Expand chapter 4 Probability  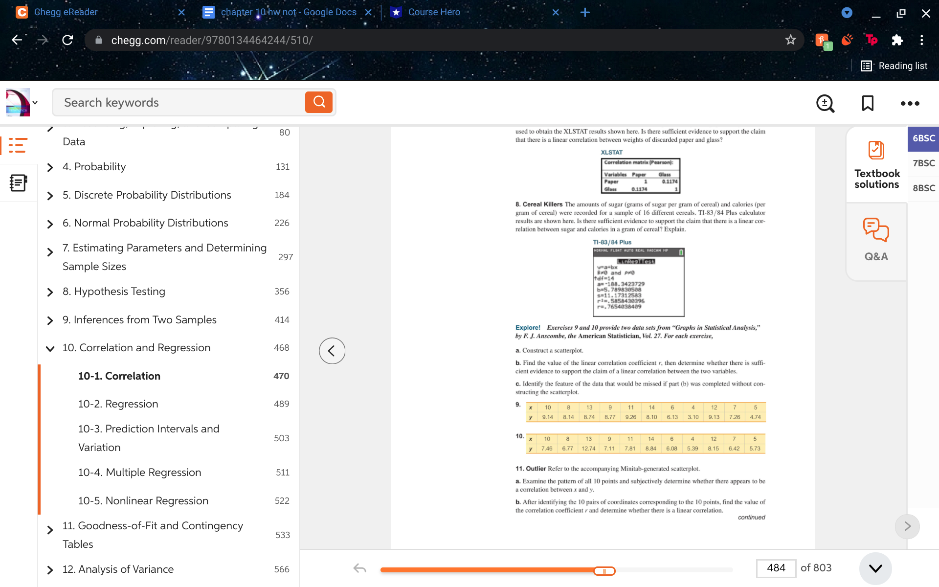pos(50,167)
